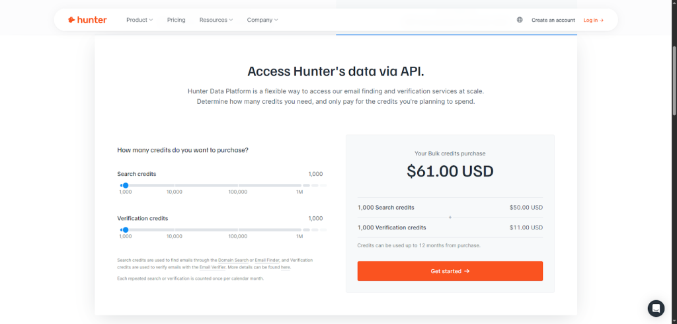The image size is (677, 324).
Task: Open the Domain Search link
Action: [235, 261]
